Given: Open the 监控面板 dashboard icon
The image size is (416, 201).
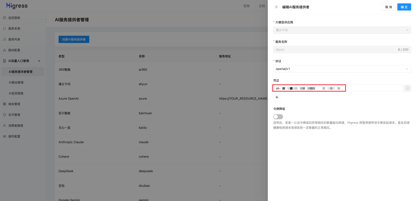Looking at the screenshot, I should tap(4, 18).
